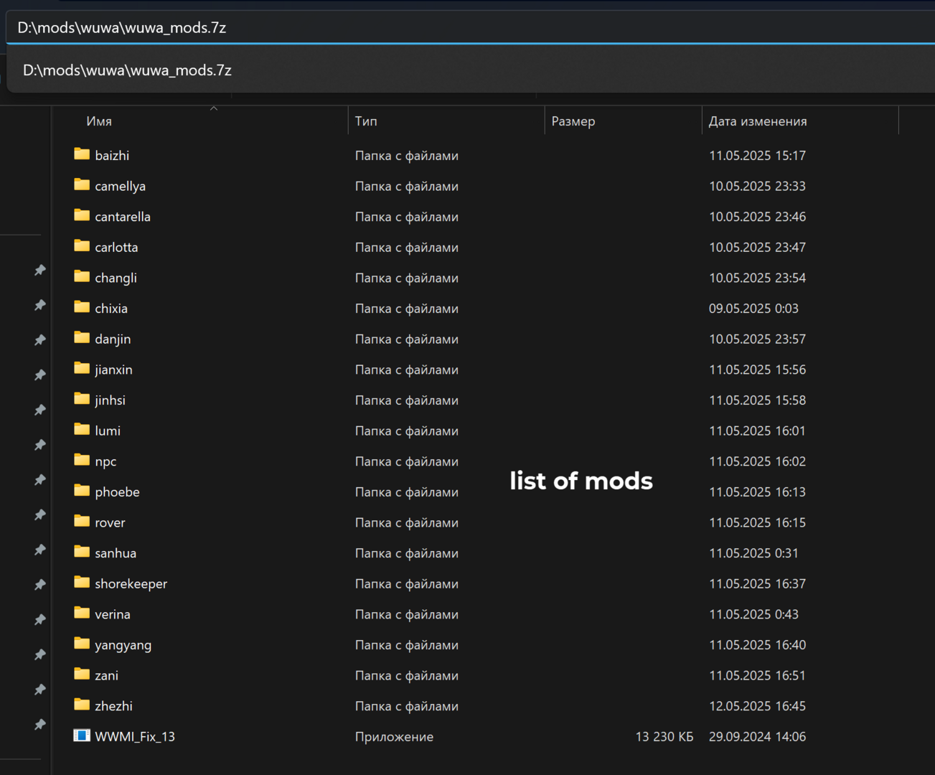Click the danjin folder icon
The image size is (935, 775).
(x=82, y=338)
